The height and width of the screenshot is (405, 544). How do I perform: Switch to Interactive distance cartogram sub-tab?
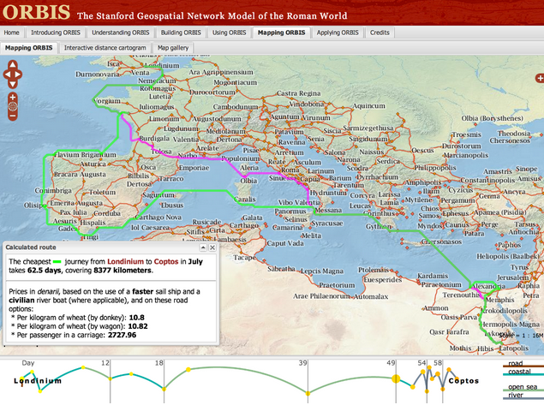pos(105,48)
